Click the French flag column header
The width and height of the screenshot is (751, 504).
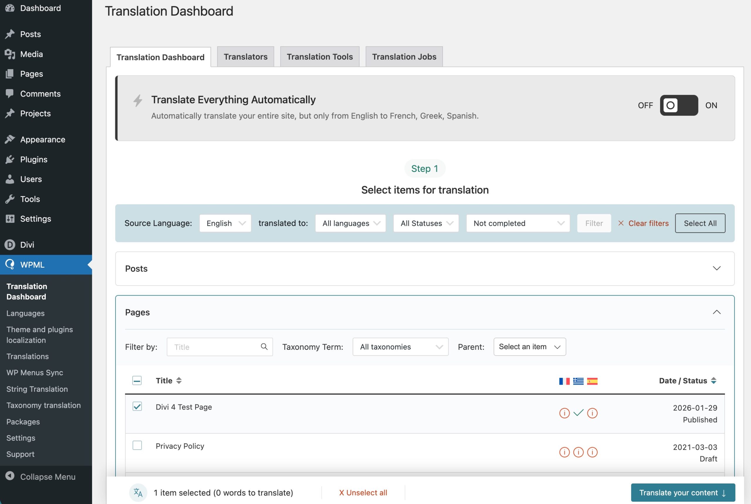564,381
